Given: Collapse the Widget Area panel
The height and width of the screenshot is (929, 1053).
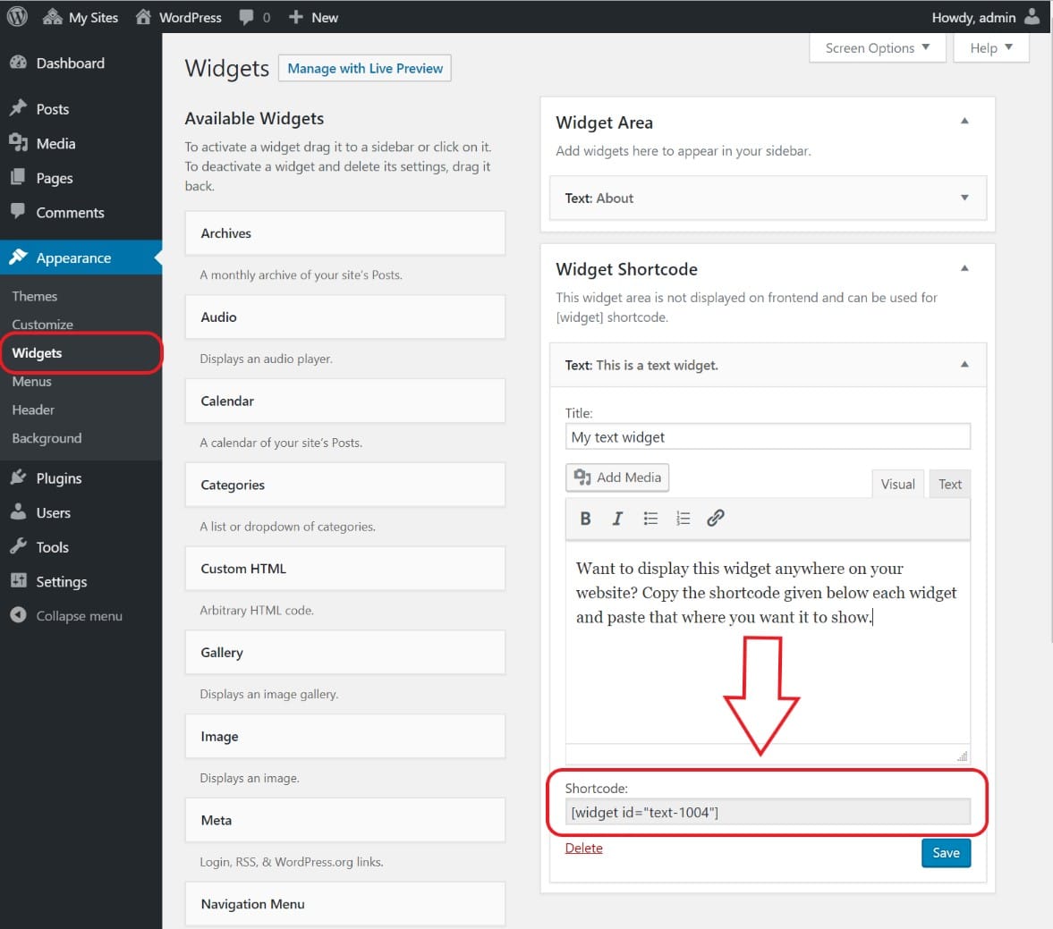Looking at the screenshot, I should click(x=964, y=122).
